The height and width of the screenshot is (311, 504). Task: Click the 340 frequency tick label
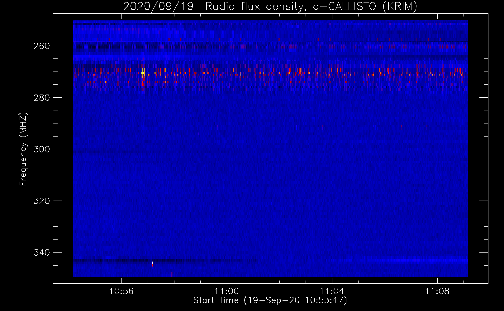pyautogui.click(x=42, y=253)
